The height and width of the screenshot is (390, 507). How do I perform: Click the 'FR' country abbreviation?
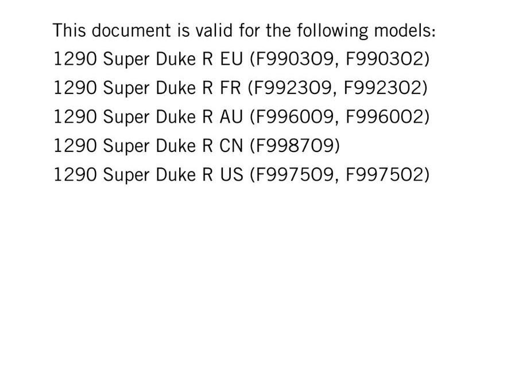[230, 88]
